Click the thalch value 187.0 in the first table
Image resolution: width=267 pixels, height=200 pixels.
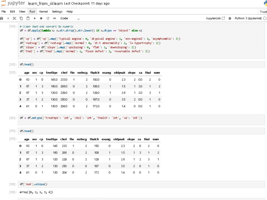click(96, 99)
